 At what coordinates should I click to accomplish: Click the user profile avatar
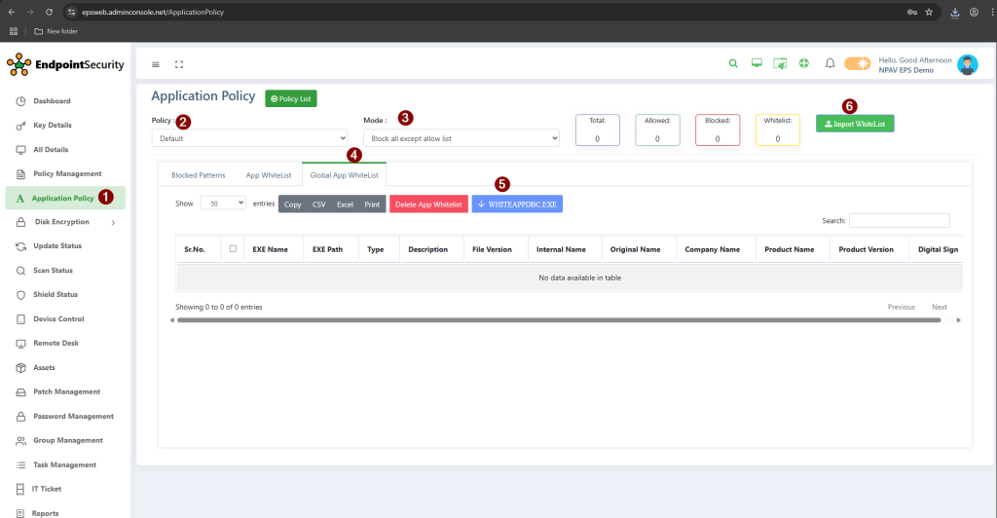click(967, 64)
